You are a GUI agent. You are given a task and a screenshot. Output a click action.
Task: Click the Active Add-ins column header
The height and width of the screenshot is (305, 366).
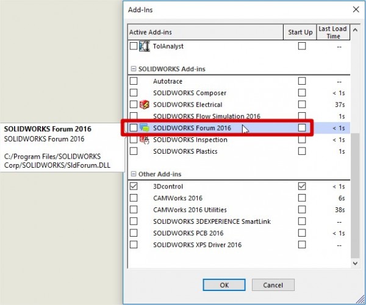tap(206, 32)
